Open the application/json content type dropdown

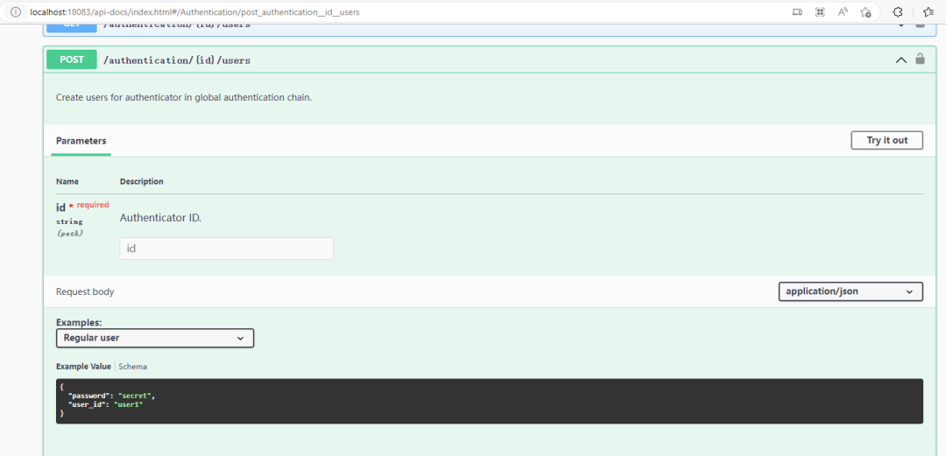pyautogui.click(x=850, y=291)
